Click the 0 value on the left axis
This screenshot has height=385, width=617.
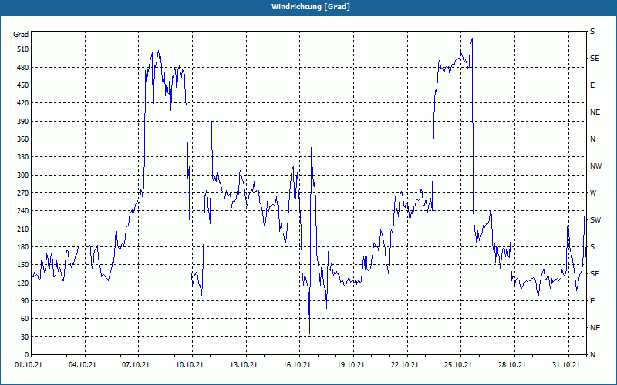27,355
